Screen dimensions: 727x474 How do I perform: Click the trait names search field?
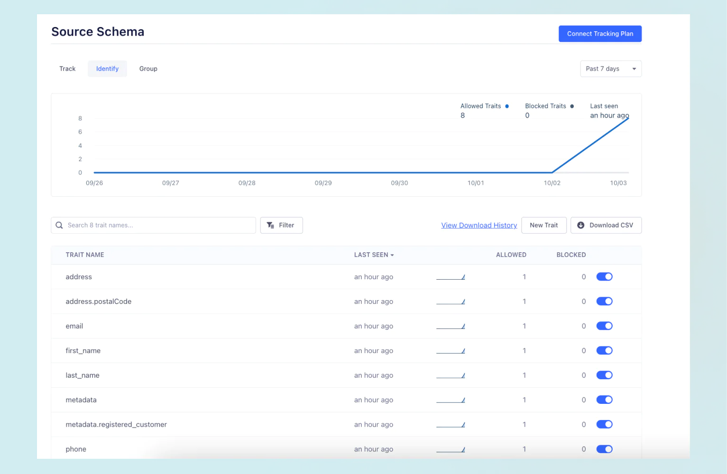pyautogui.click(x=153, y=225)
